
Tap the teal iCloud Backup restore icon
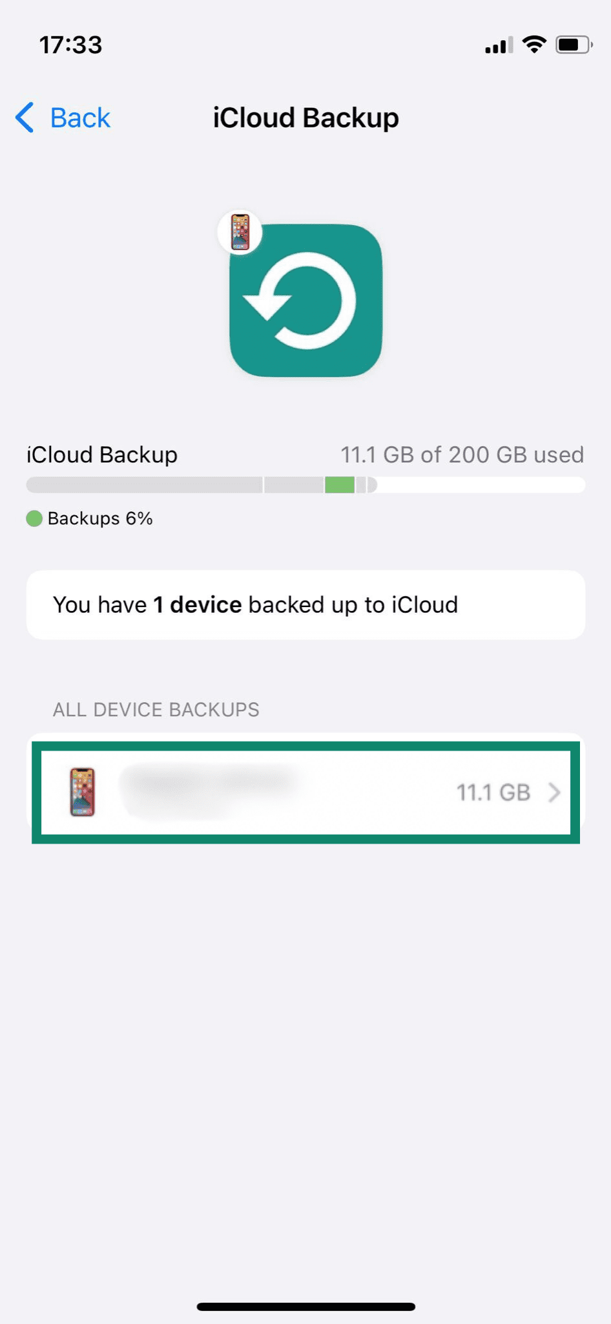point(305,301)
